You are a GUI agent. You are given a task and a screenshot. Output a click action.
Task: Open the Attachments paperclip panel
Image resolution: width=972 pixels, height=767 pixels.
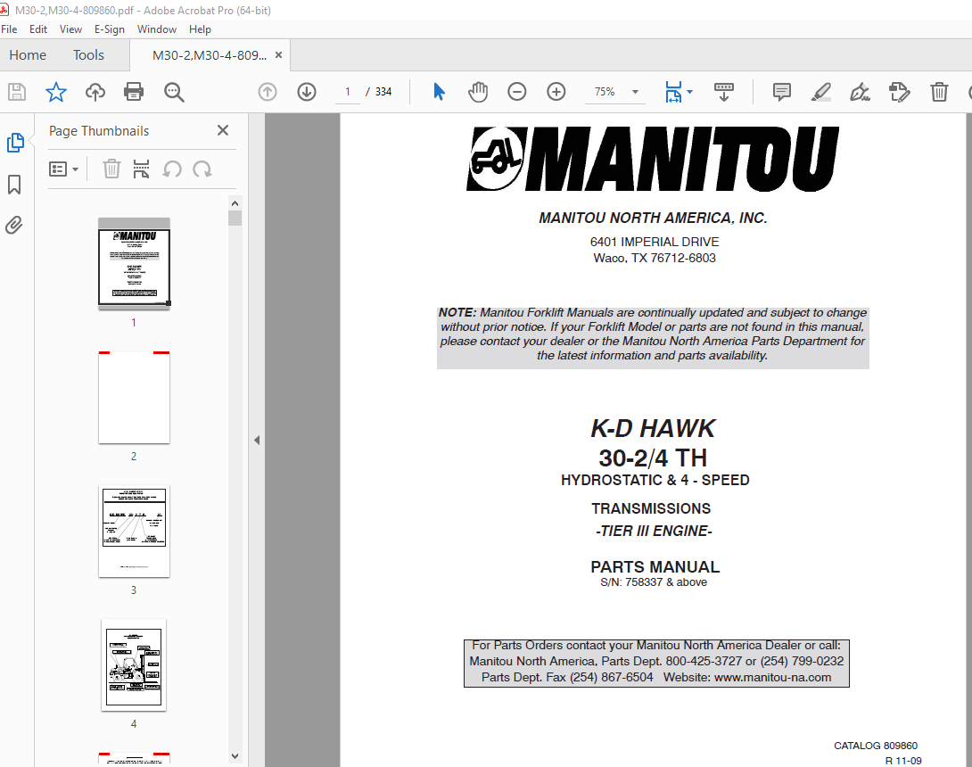pos(14,225)
